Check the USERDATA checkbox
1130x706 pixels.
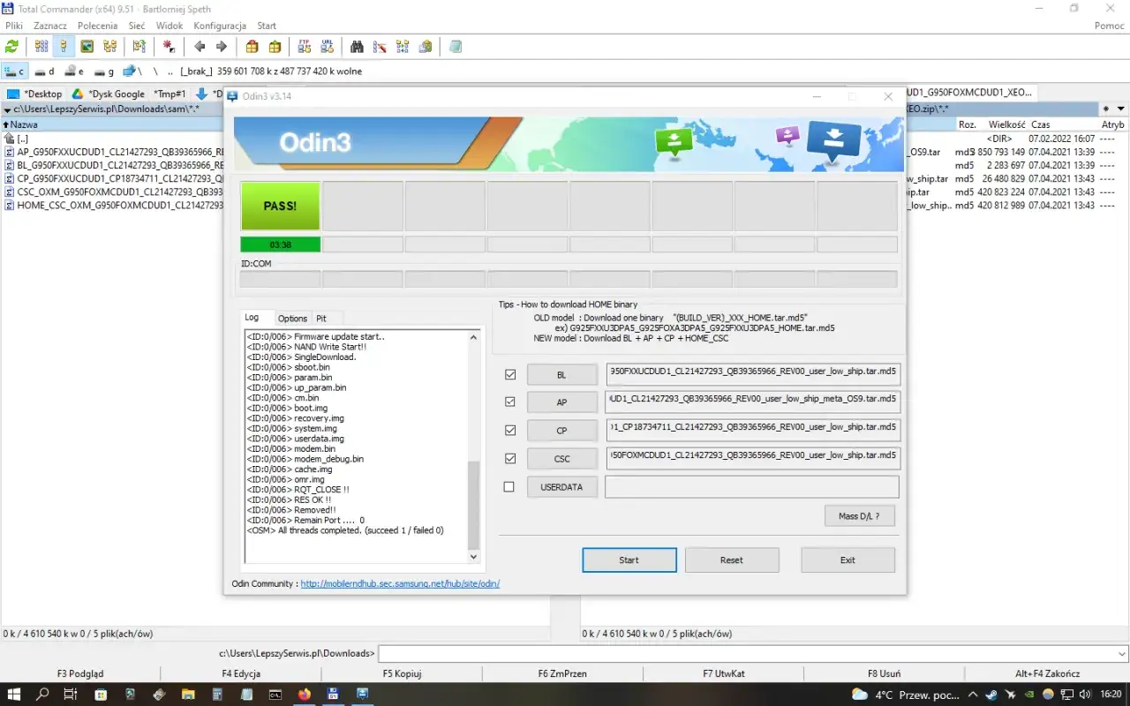pyautogui.click(x=509, y=487)
